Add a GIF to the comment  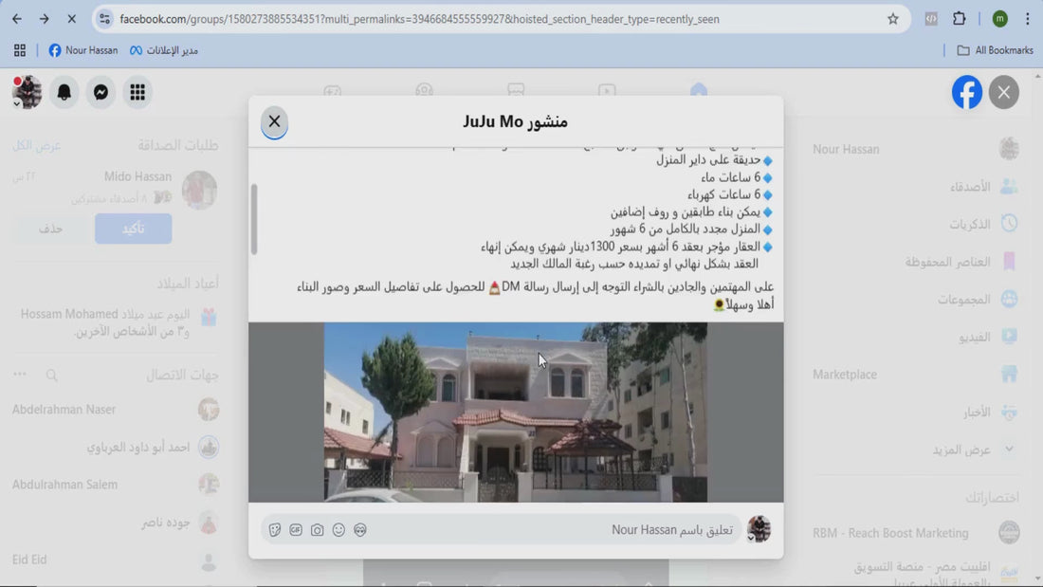click(296, 530)
